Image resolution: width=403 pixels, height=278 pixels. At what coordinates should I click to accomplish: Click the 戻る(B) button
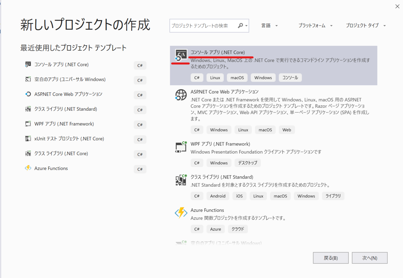331,258
